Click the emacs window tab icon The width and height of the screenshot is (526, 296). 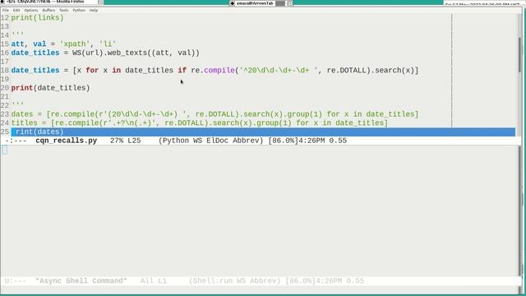pos(233,3)
